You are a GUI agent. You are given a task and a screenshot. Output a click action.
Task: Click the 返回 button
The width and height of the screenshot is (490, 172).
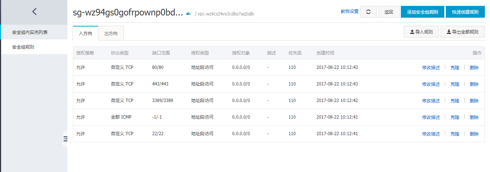tap(389, 12)
